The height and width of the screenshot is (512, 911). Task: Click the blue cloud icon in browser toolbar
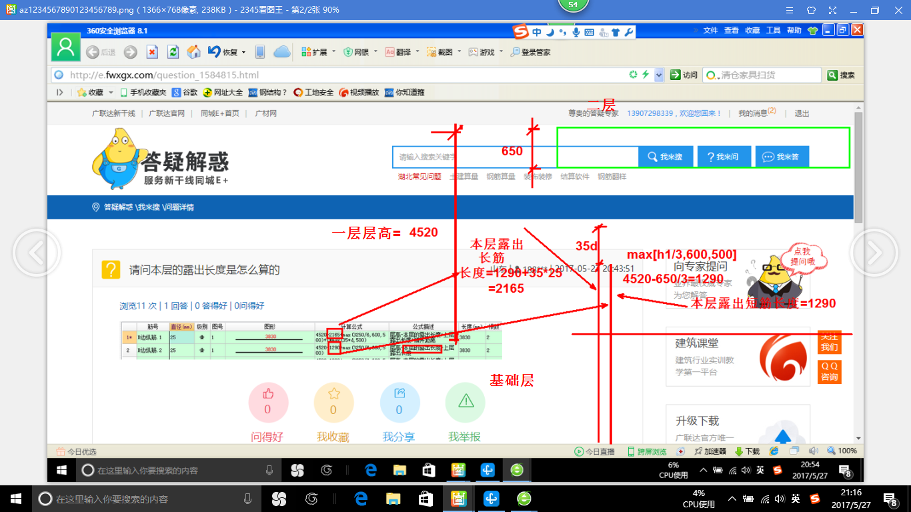(282, 52)
